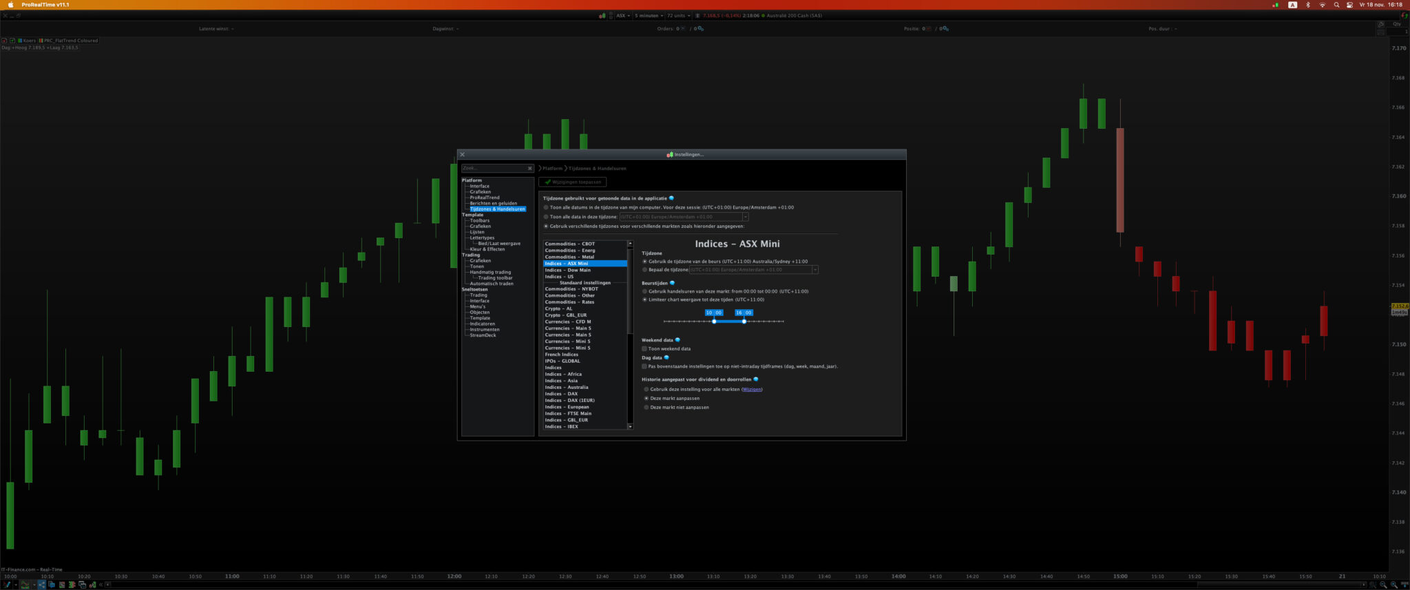Open 'Tijdzones & Handelsuren' settings page

pyautogui.click(x=497, y=209)
